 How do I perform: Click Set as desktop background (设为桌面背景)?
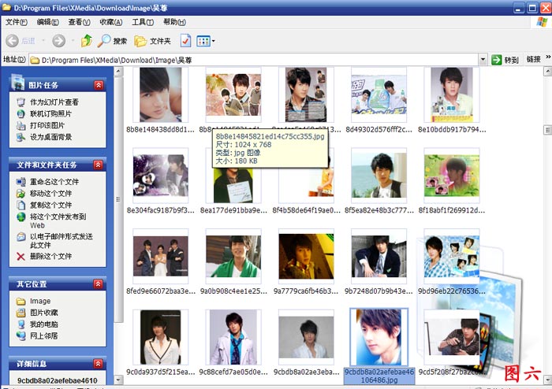(x=50, y=137)
